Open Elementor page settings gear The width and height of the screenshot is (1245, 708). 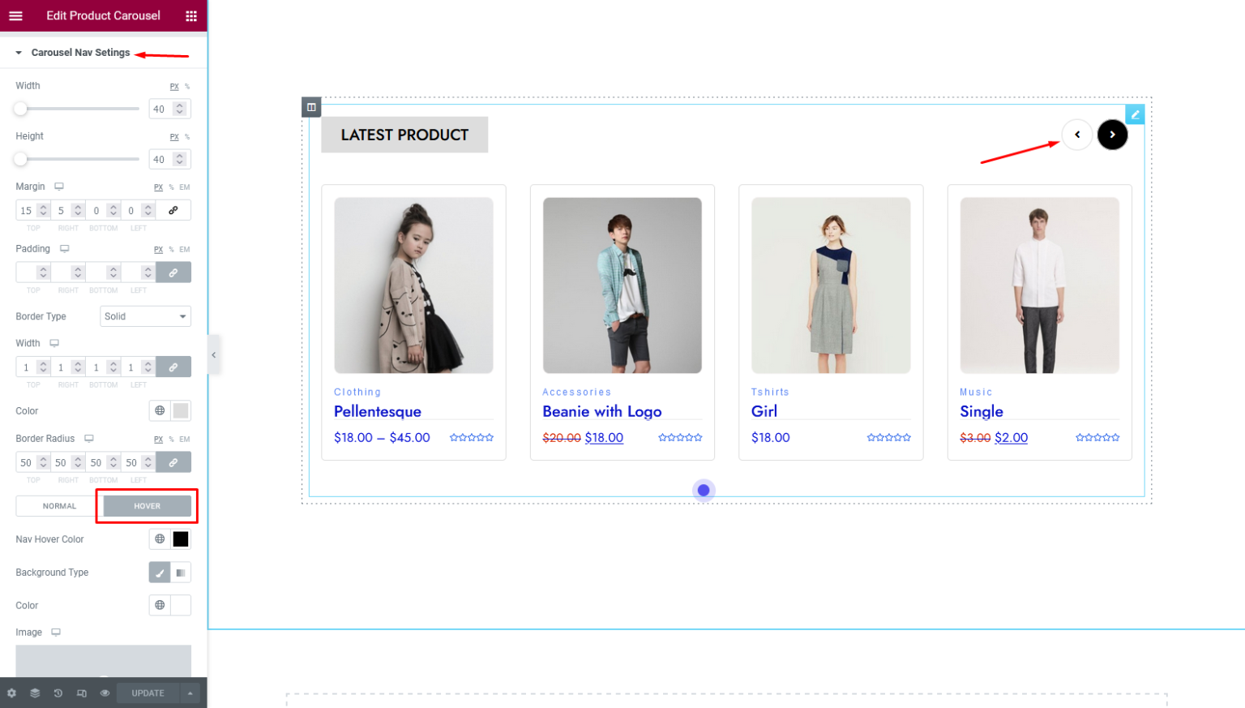(11, 693)
